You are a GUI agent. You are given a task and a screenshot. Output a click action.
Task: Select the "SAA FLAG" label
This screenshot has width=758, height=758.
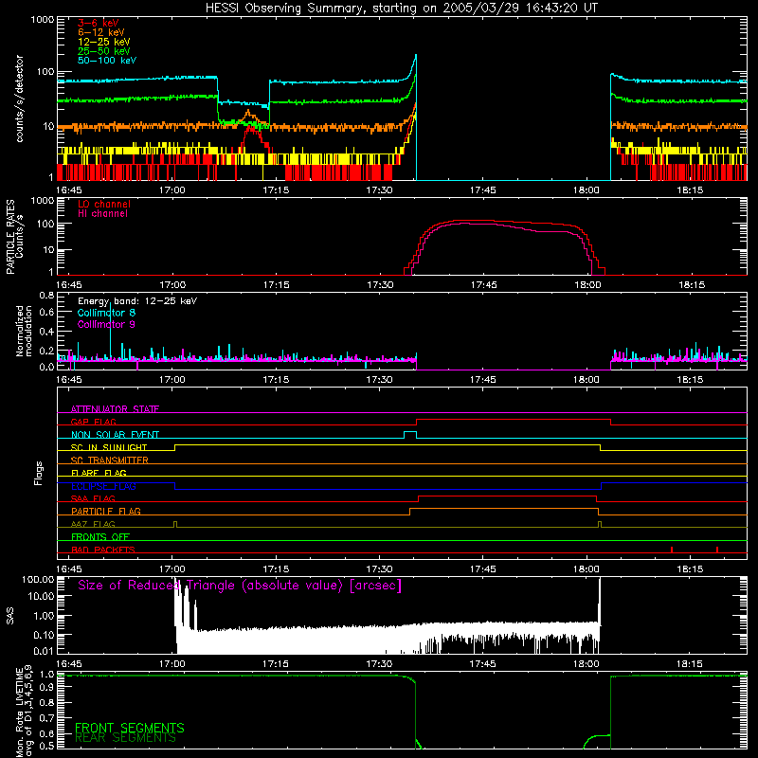point(93,499)
